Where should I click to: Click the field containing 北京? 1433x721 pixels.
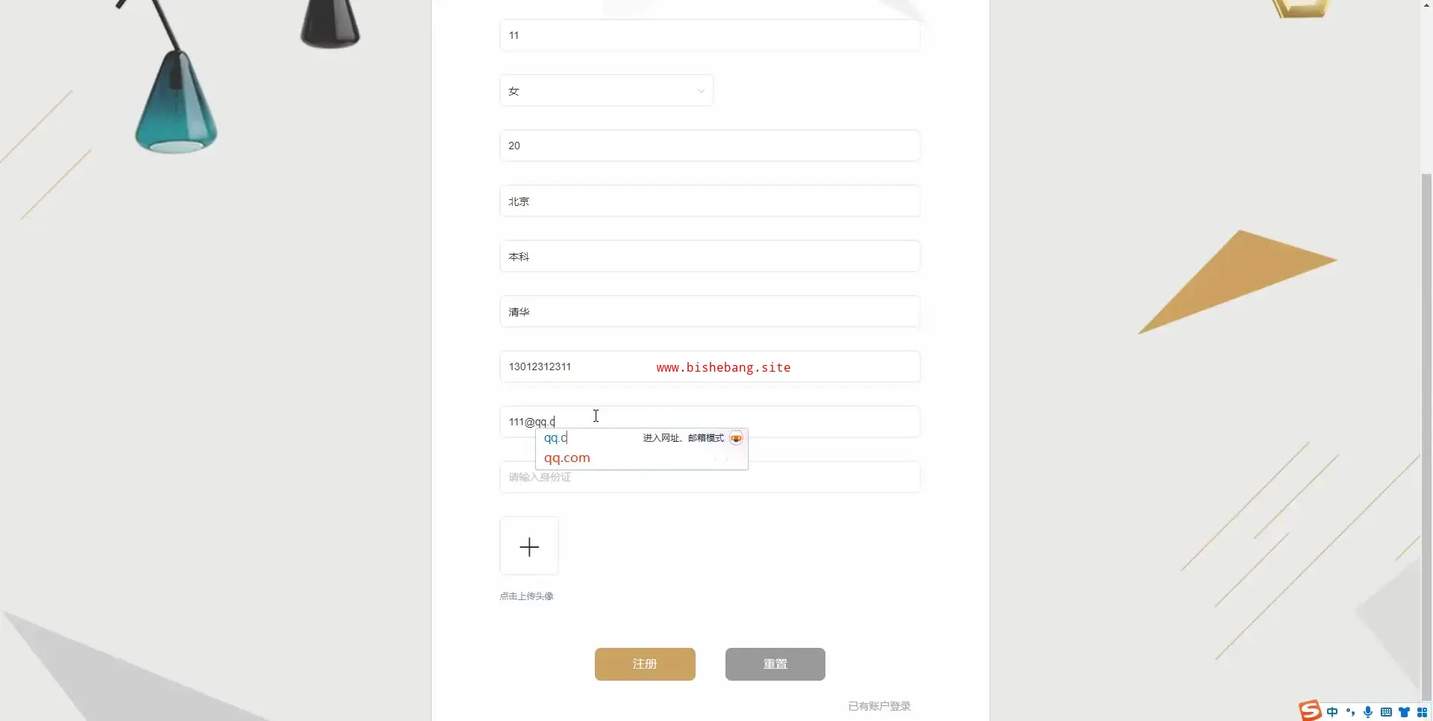[709, 202]
